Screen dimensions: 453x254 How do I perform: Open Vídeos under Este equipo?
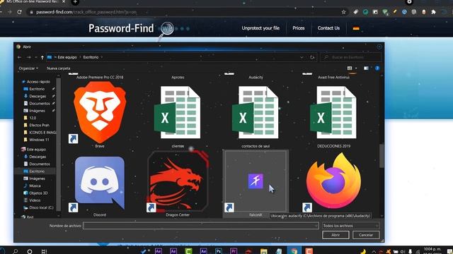click(x=35, y=200)
